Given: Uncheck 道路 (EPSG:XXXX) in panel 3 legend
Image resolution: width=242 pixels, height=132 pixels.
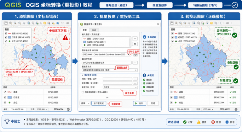Looking at the screenshot, I should [172, 34].
